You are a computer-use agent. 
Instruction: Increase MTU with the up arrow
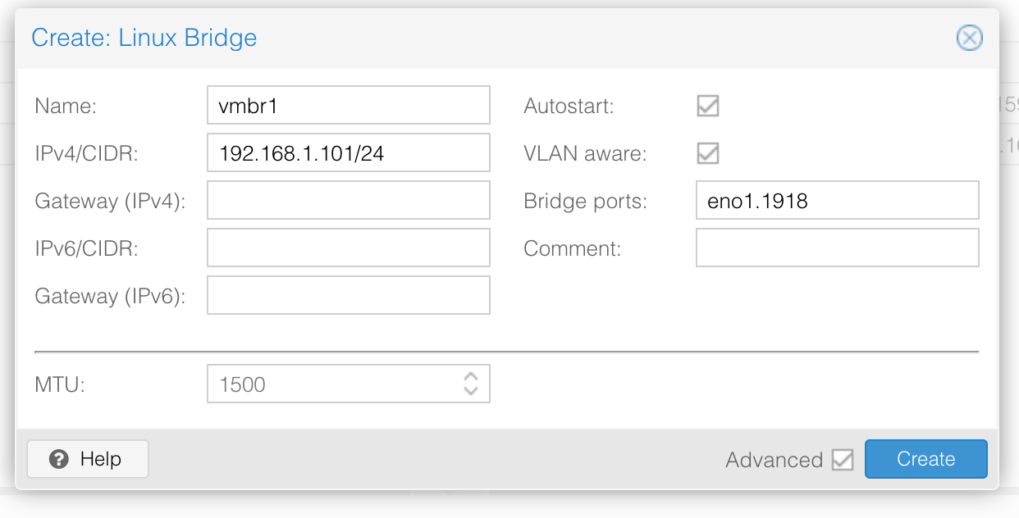tap(471, 377)
